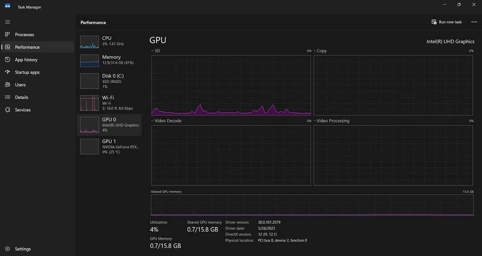This screenshot has width=482, height=256.
Task: Click the hamburger navigation menu icon
Action: coord(7,22)
